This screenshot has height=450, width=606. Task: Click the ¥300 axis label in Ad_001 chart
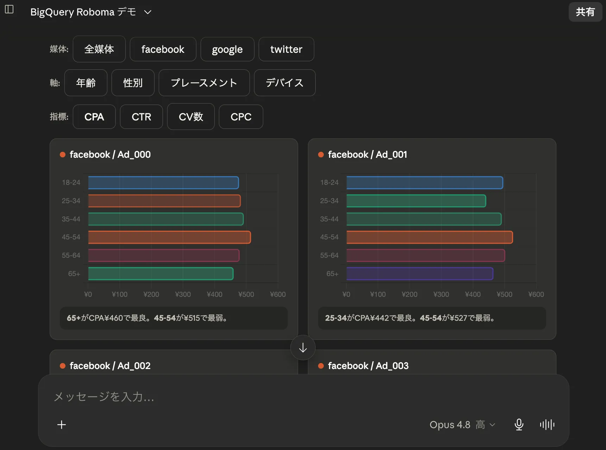click(441, 294)
